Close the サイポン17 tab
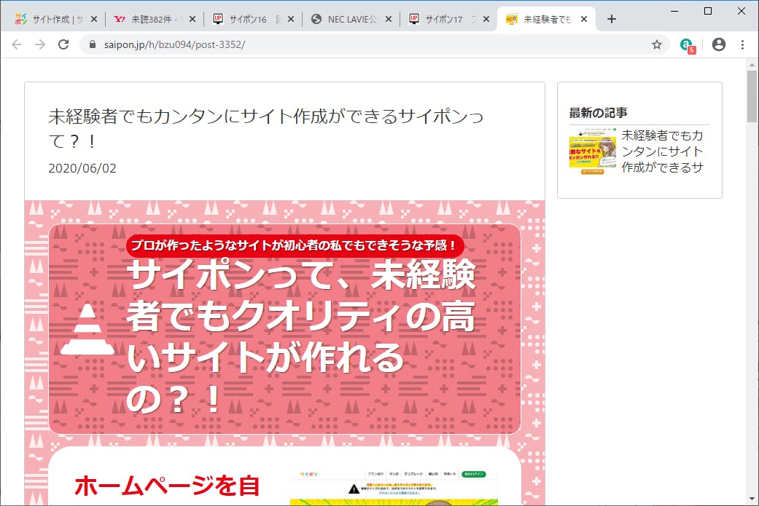The image size is (759, 506). [486, 20]
